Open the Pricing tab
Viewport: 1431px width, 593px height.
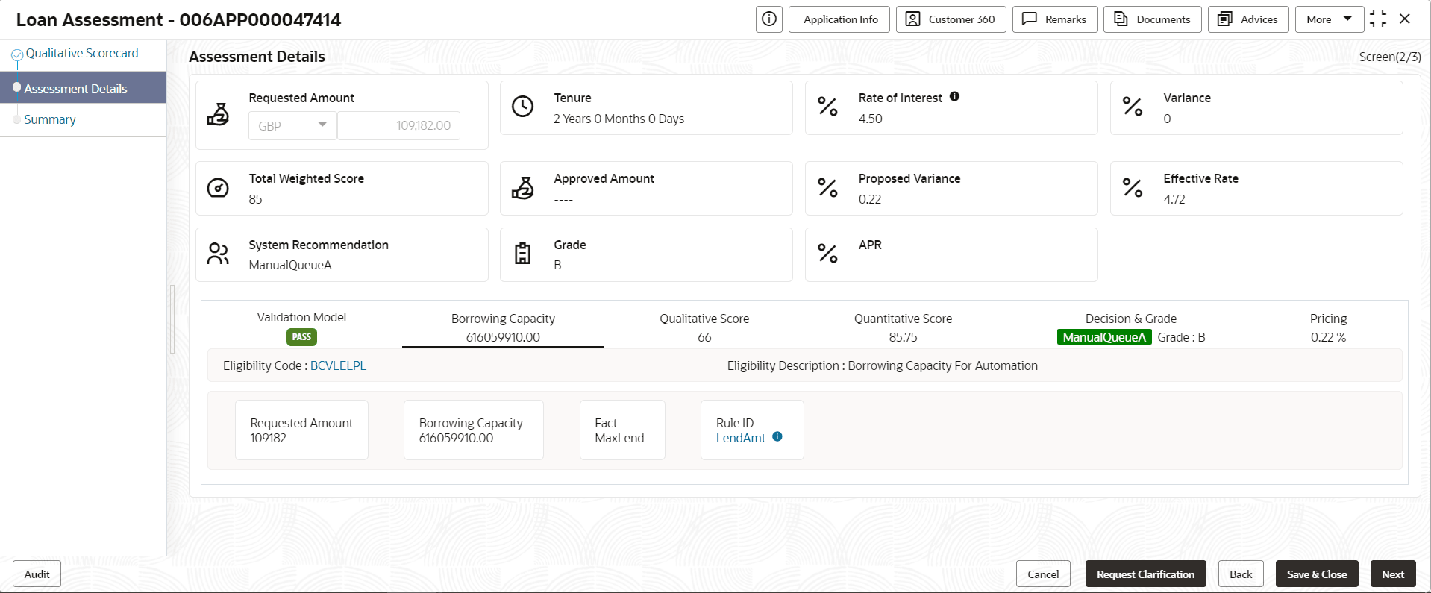[1328, 327]
